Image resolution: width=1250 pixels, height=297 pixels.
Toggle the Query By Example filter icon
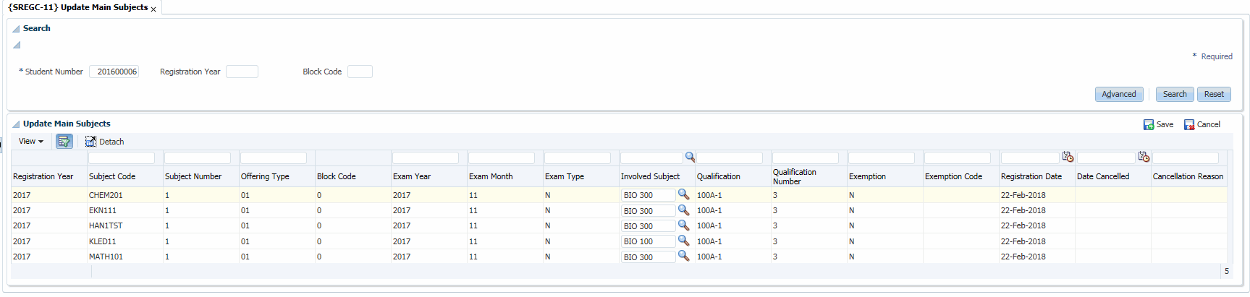tap(64, 142)
